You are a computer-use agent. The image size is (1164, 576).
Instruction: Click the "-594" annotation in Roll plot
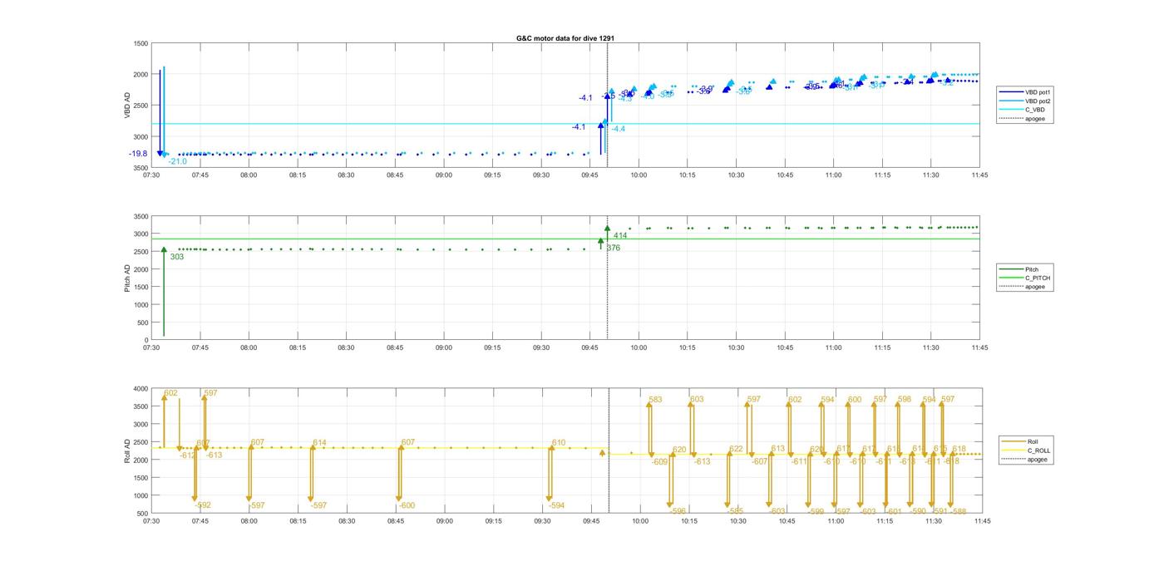click(x=557, y=505)
